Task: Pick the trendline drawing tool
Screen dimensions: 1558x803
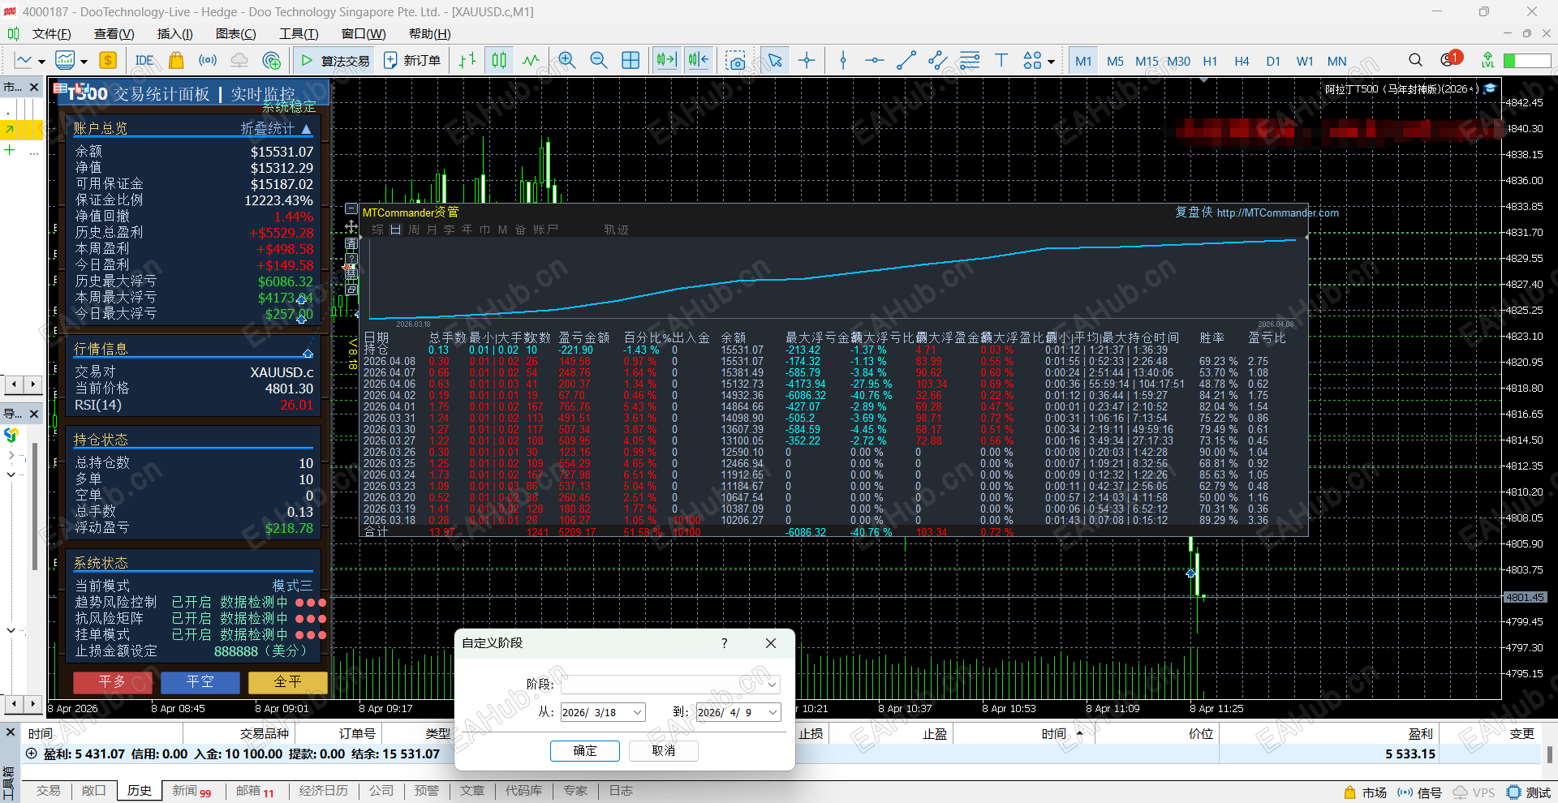Action: pyautogui.click(x=906, y=61)
